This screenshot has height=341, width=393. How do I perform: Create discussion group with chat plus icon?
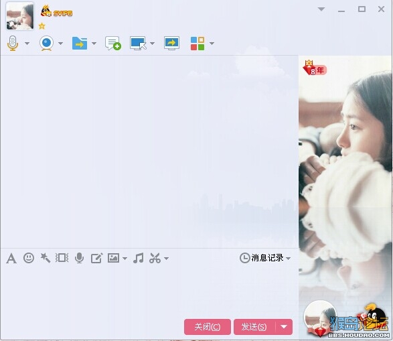[112, 44]
